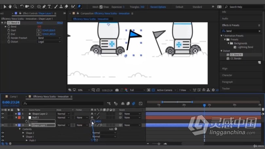Select the Rotation tool

(x=22, y=7)
